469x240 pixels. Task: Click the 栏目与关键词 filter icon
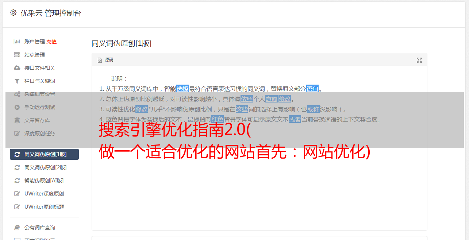click(x=17, y=81)
